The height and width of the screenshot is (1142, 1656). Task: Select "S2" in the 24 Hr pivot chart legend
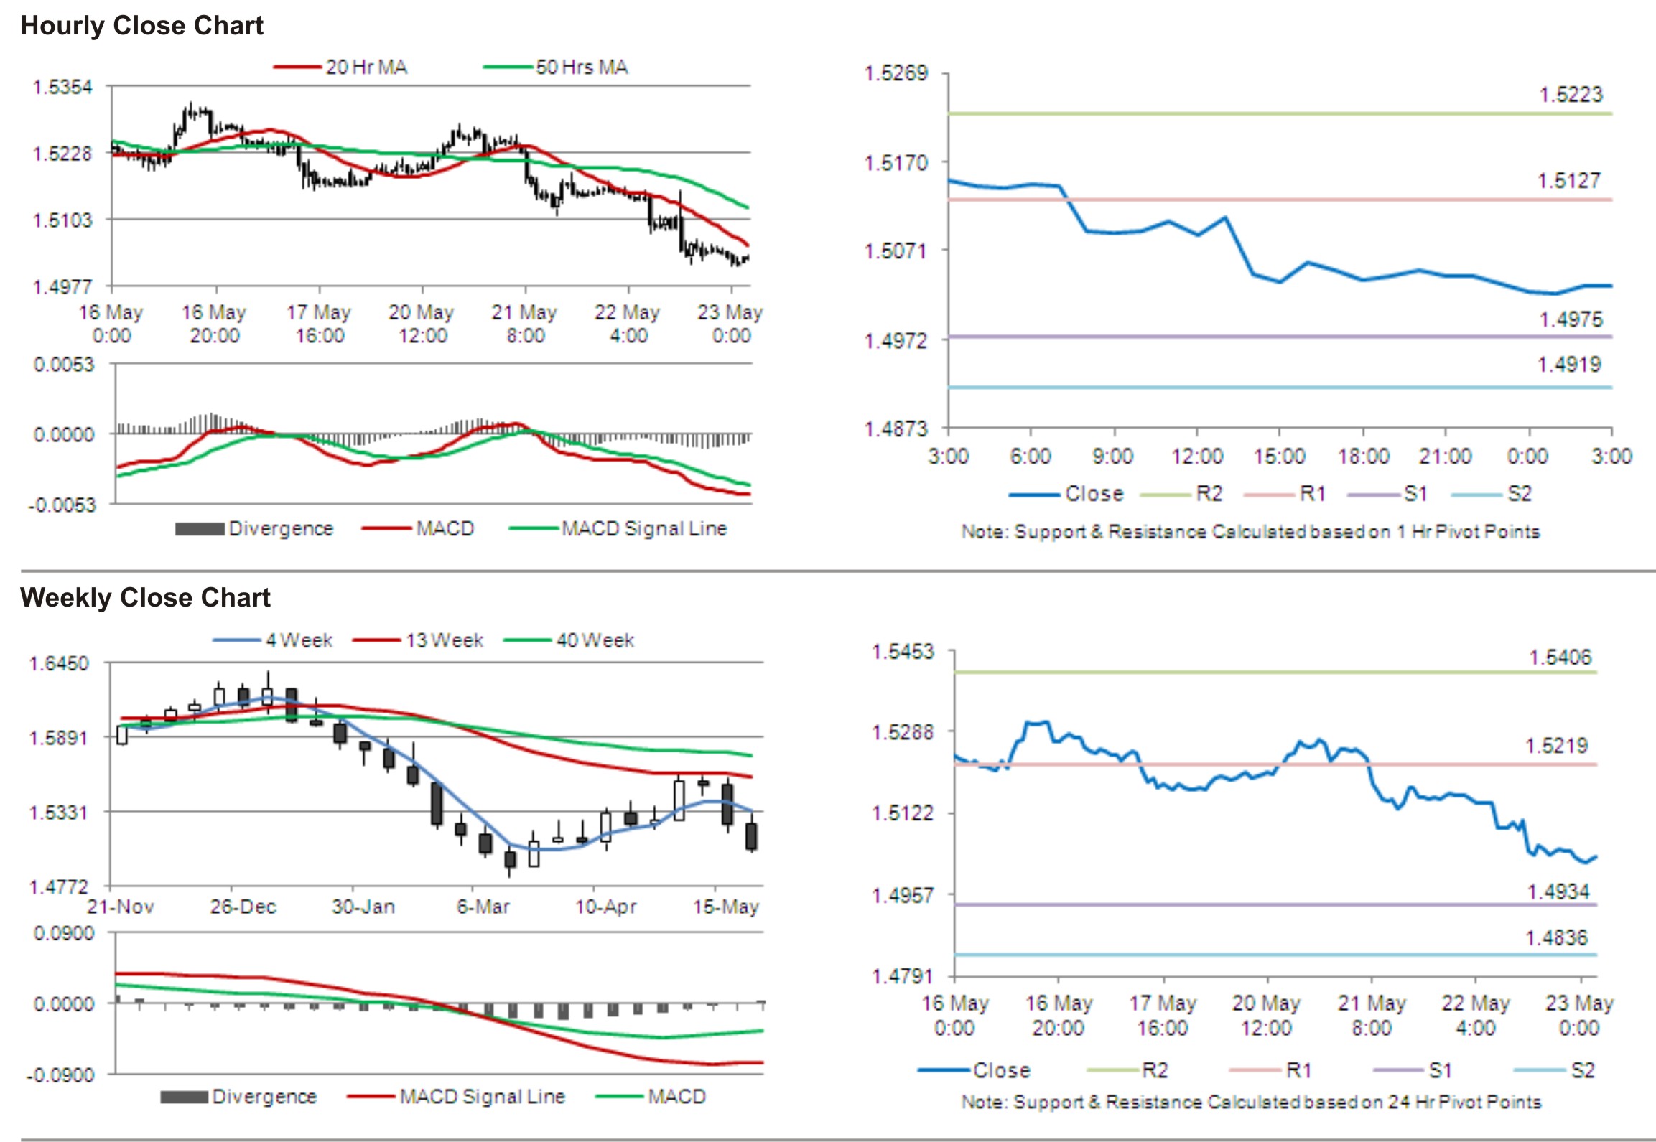click(x=1583, y=1071)
